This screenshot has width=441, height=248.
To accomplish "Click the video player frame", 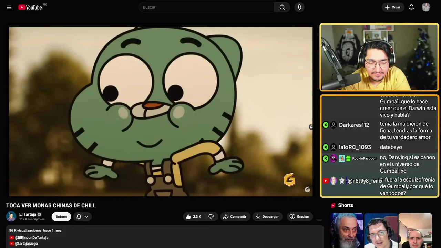I will point(161,111).
